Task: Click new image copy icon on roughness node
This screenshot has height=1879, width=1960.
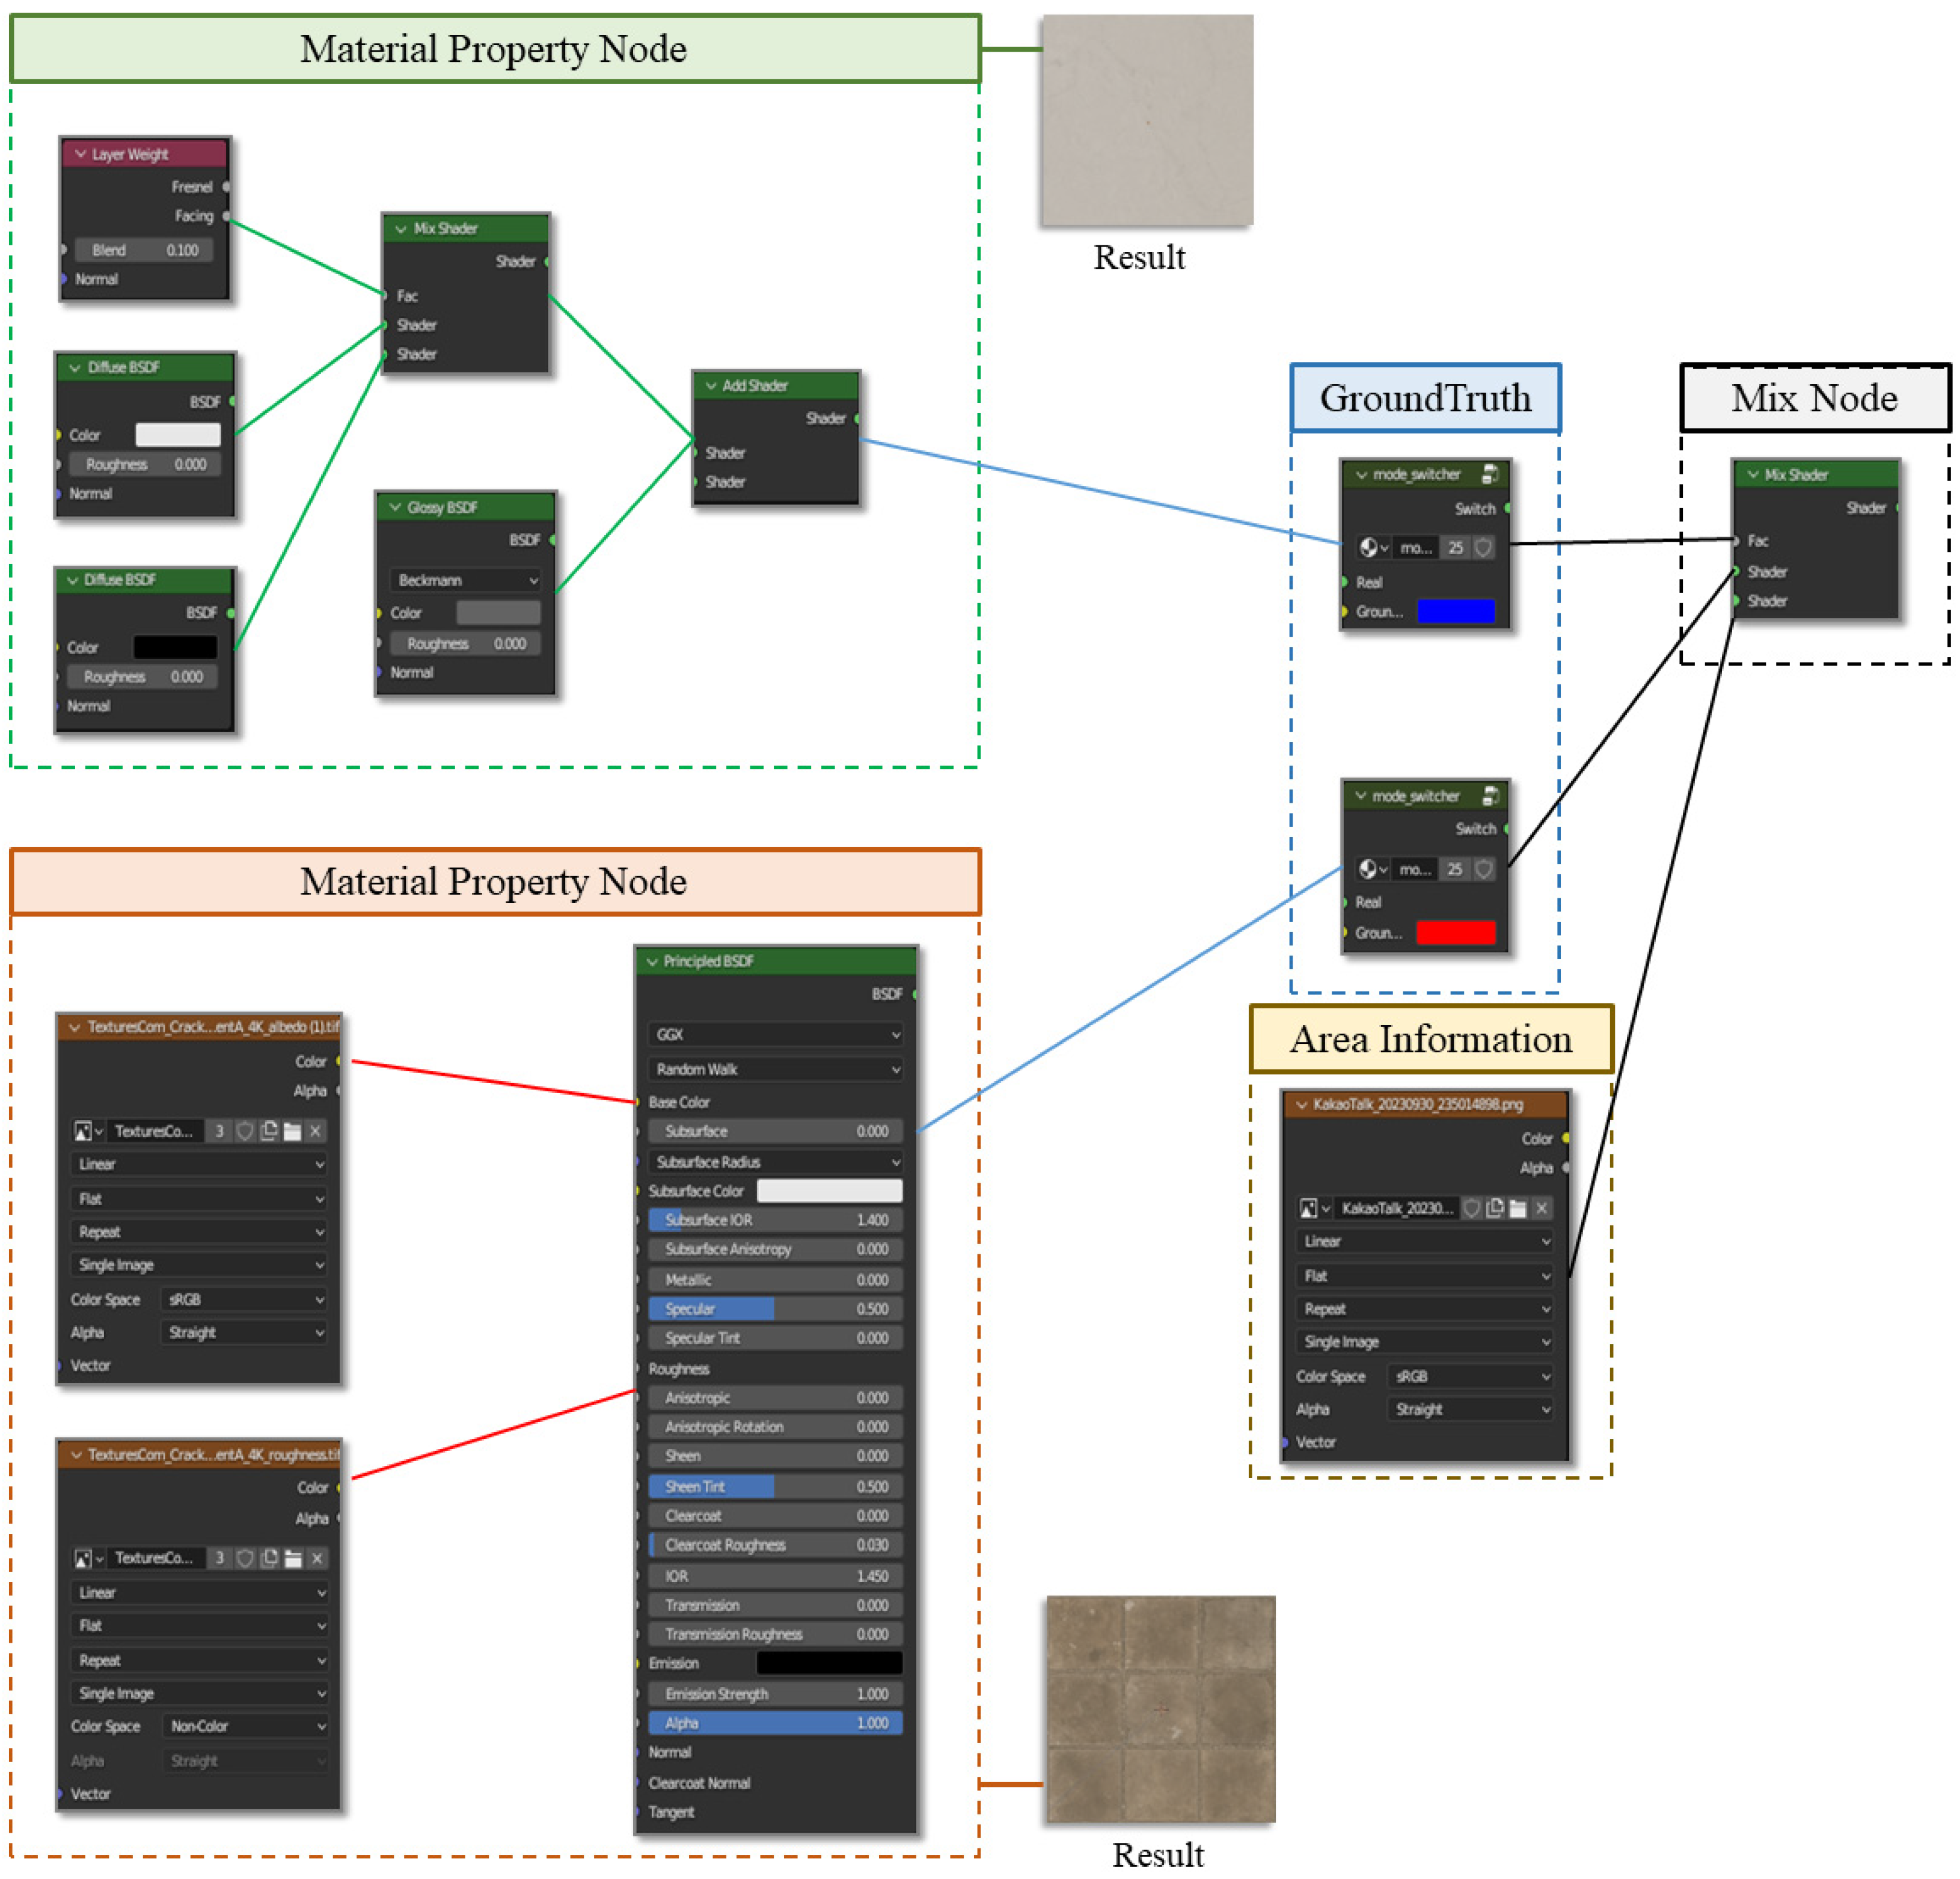Action: pyautogui.click(x=269, y=1558)
